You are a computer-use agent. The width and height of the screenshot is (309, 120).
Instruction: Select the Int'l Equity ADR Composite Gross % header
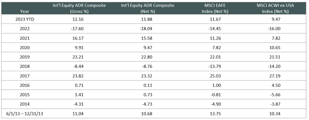click(x=79, y=8)
